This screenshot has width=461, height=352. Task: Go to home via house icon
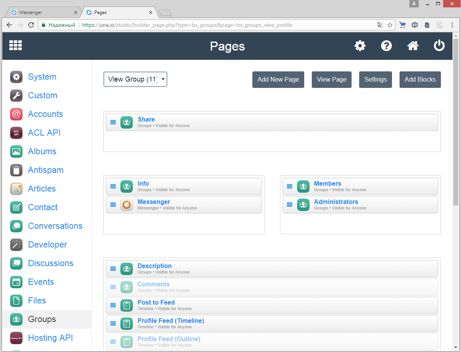point(412,46)
